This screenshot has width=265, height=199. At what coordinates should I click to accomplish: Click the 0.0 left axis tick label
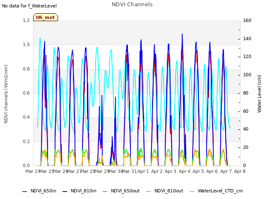click(26, 165)
